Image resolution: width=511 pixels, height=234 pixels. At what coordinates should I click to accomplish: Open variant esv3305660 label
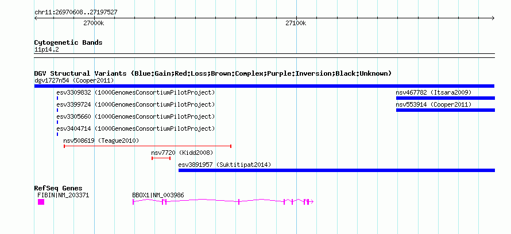click(136, 116)
